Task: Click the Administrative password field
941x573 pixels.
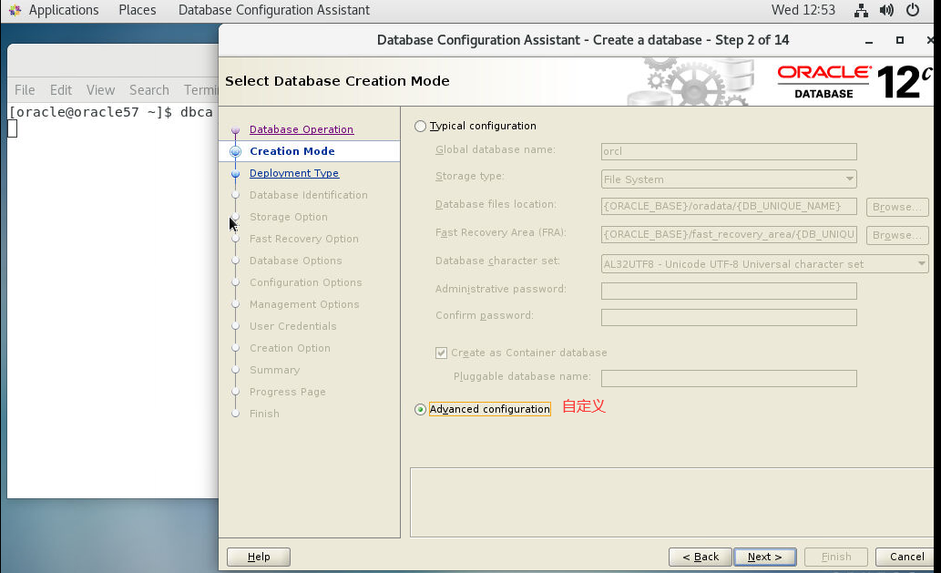Action: pos(729,291)
